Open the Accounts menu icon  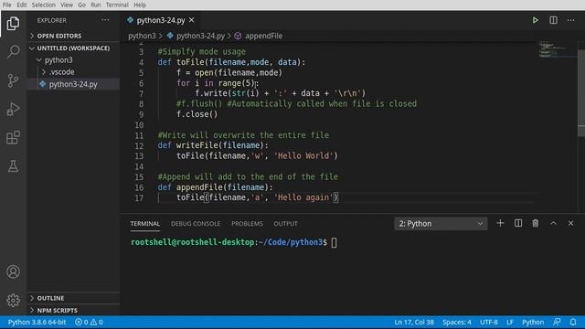click(x=13, y=271)
